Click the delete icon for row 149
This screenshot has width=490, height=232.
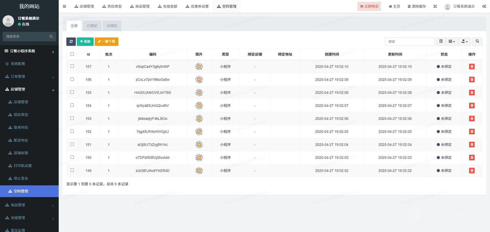[x=472, y=171]
